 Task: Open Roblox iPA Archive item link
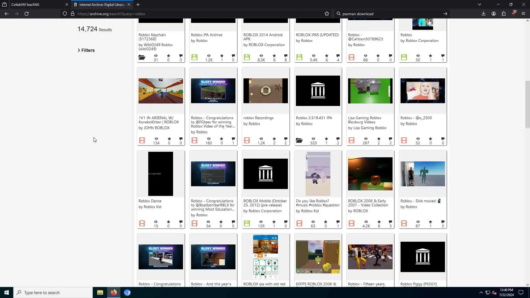(206, 35)
